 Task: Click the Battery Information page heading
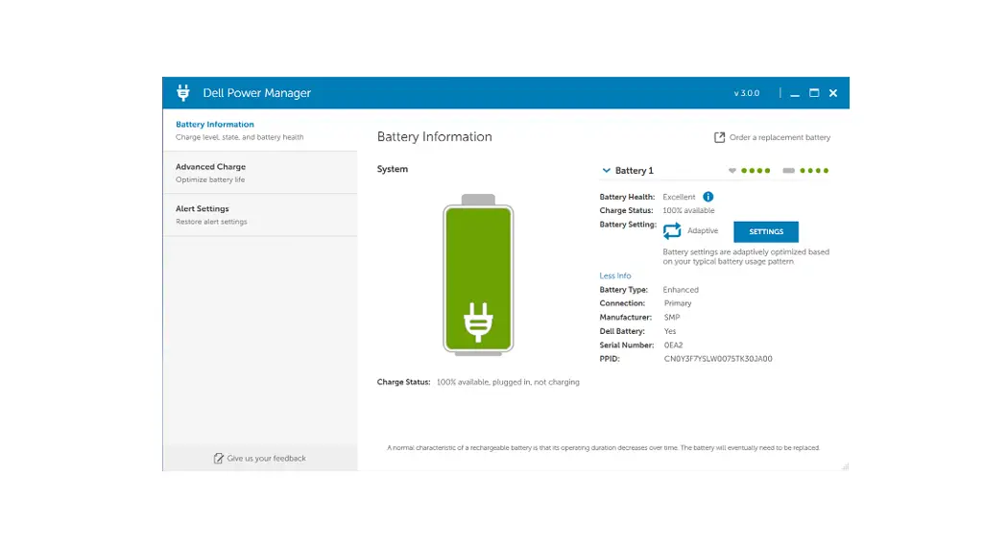[435, 137]
